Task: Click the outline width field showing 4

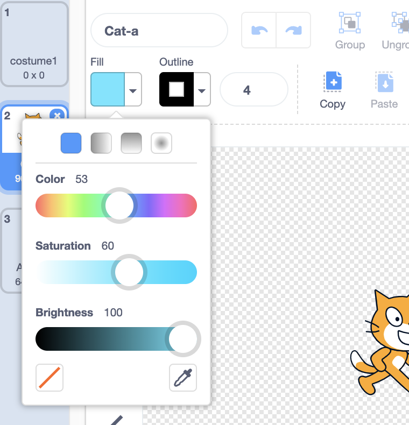Action: (253, 89)
